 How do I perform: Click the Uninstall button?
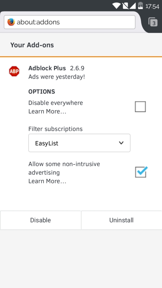[122, 220]
